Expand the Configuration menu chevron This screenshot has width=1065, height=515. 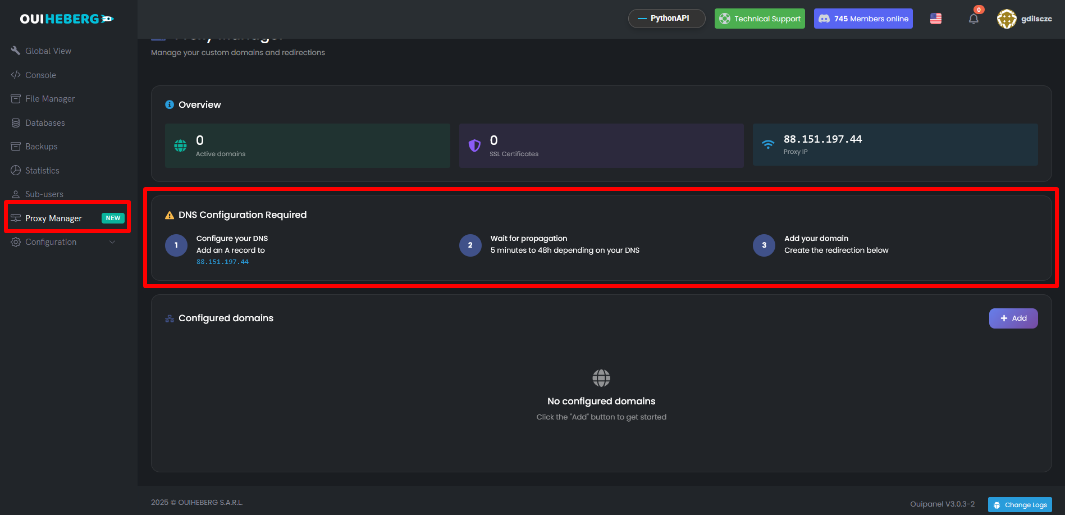tap(112, 242)
